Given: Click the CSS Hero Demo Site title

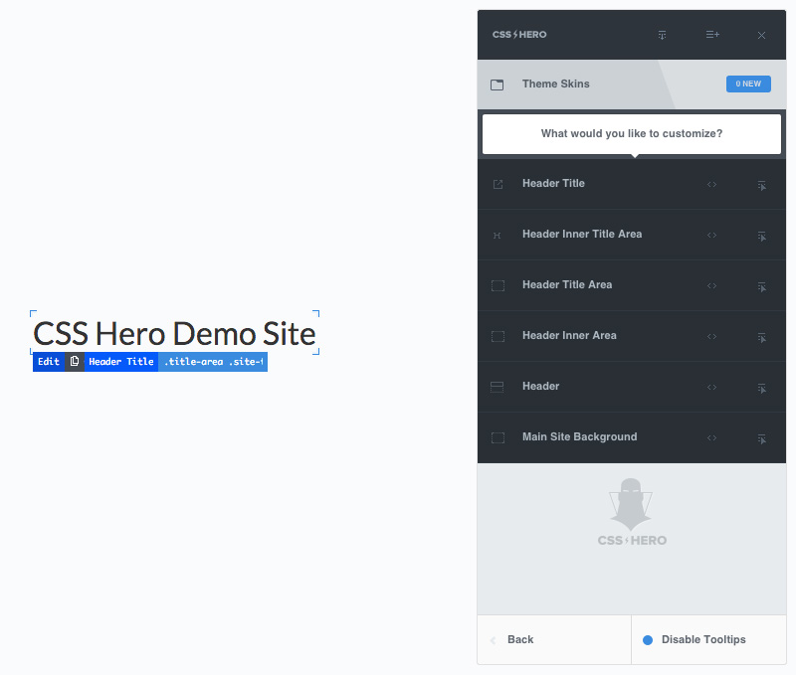Looking at the screenshot, I should 174,334.
